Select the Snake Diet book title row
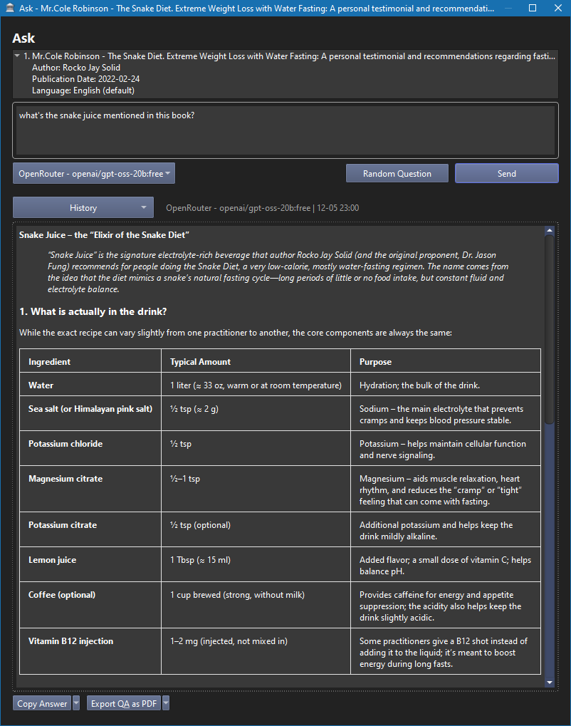The width and height of the screenshot is (571, 726). pyautogui.click(x=285, y=56)
